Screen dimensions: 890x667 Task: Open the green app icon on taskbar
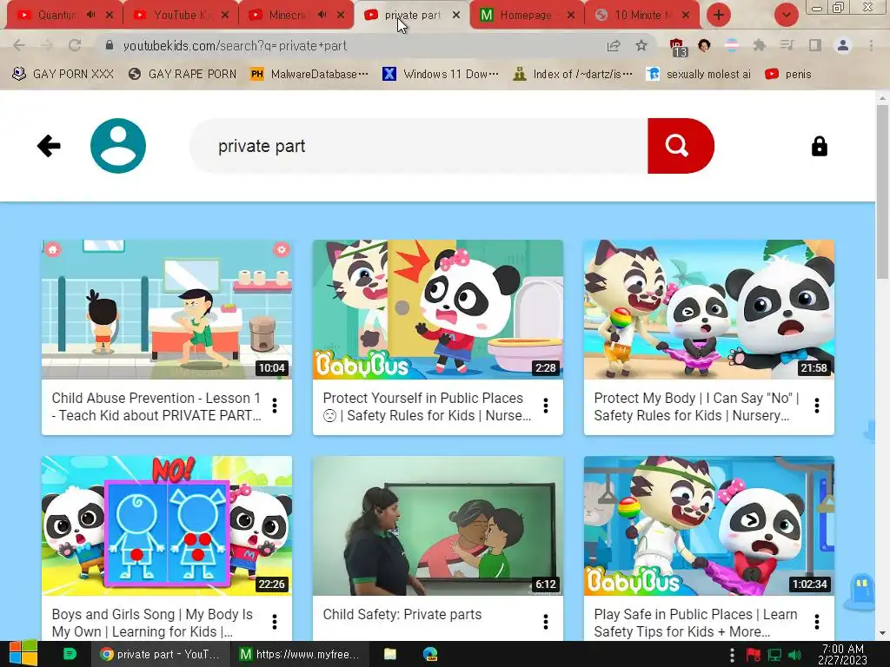[70, 654]
